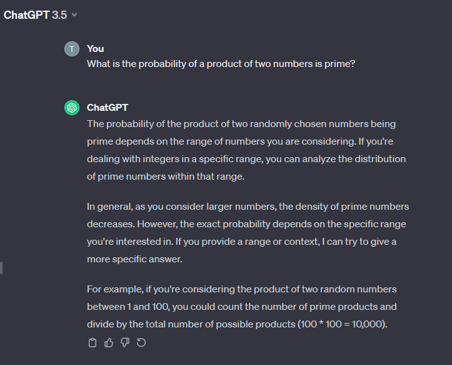Click the green ChatGPT logo avatar
Image resolution: width=452 pixels, height=365 pixels.
(x=72, y=108)
